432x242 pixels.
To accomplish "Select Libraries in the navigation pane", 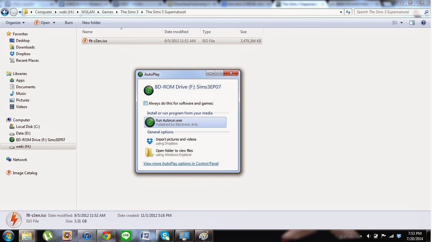I will 20,74.
